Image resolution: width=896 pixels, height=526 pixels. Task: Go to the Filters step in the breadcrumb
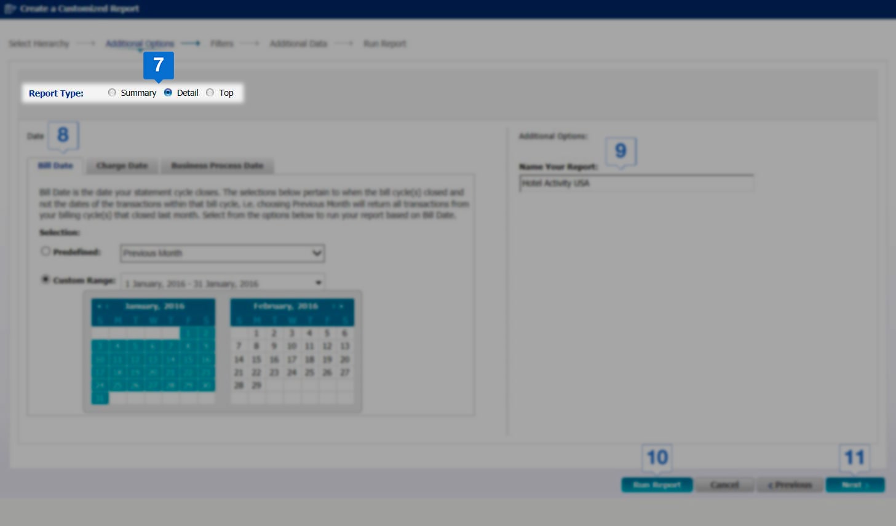coord(221,44)
